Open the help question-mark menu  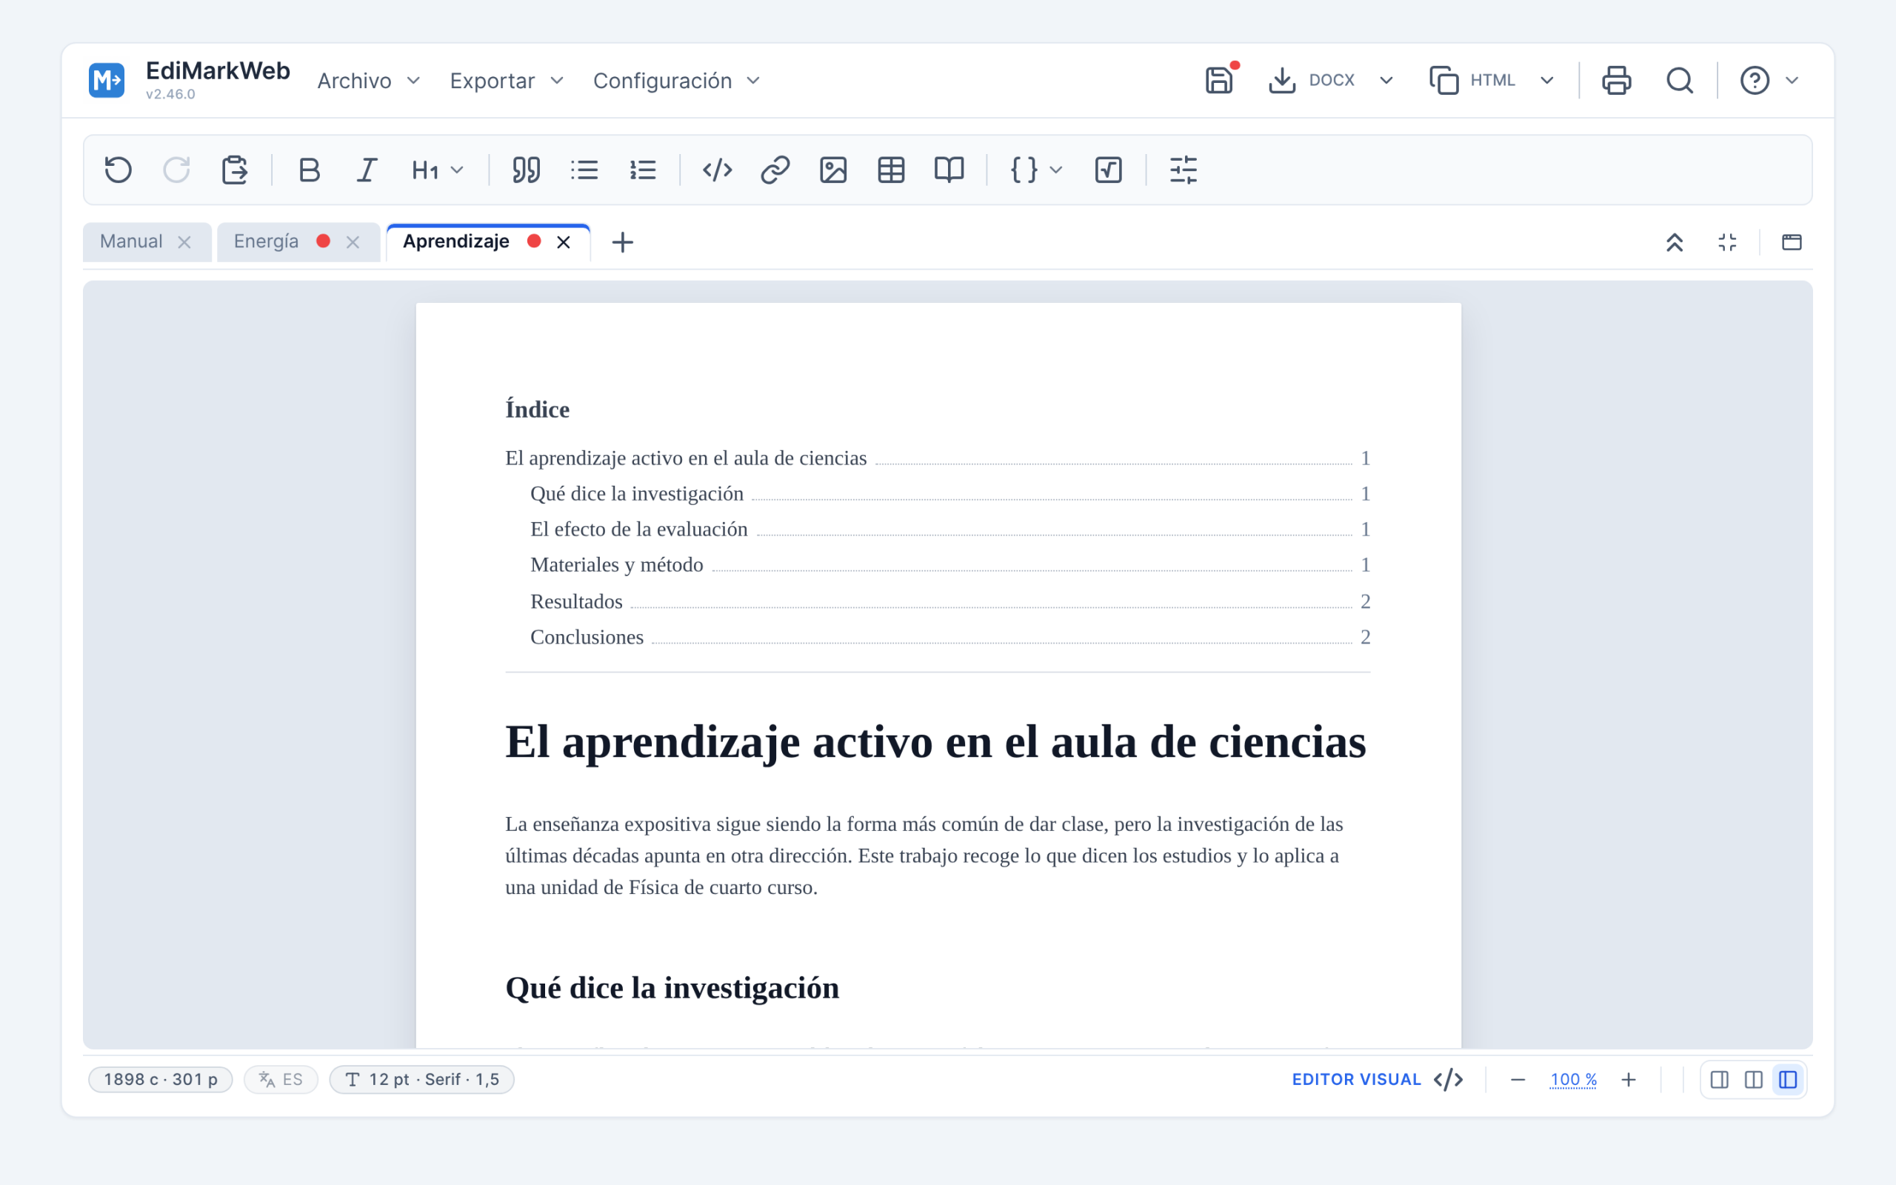pyautogui.click(x=1769, y=80)
